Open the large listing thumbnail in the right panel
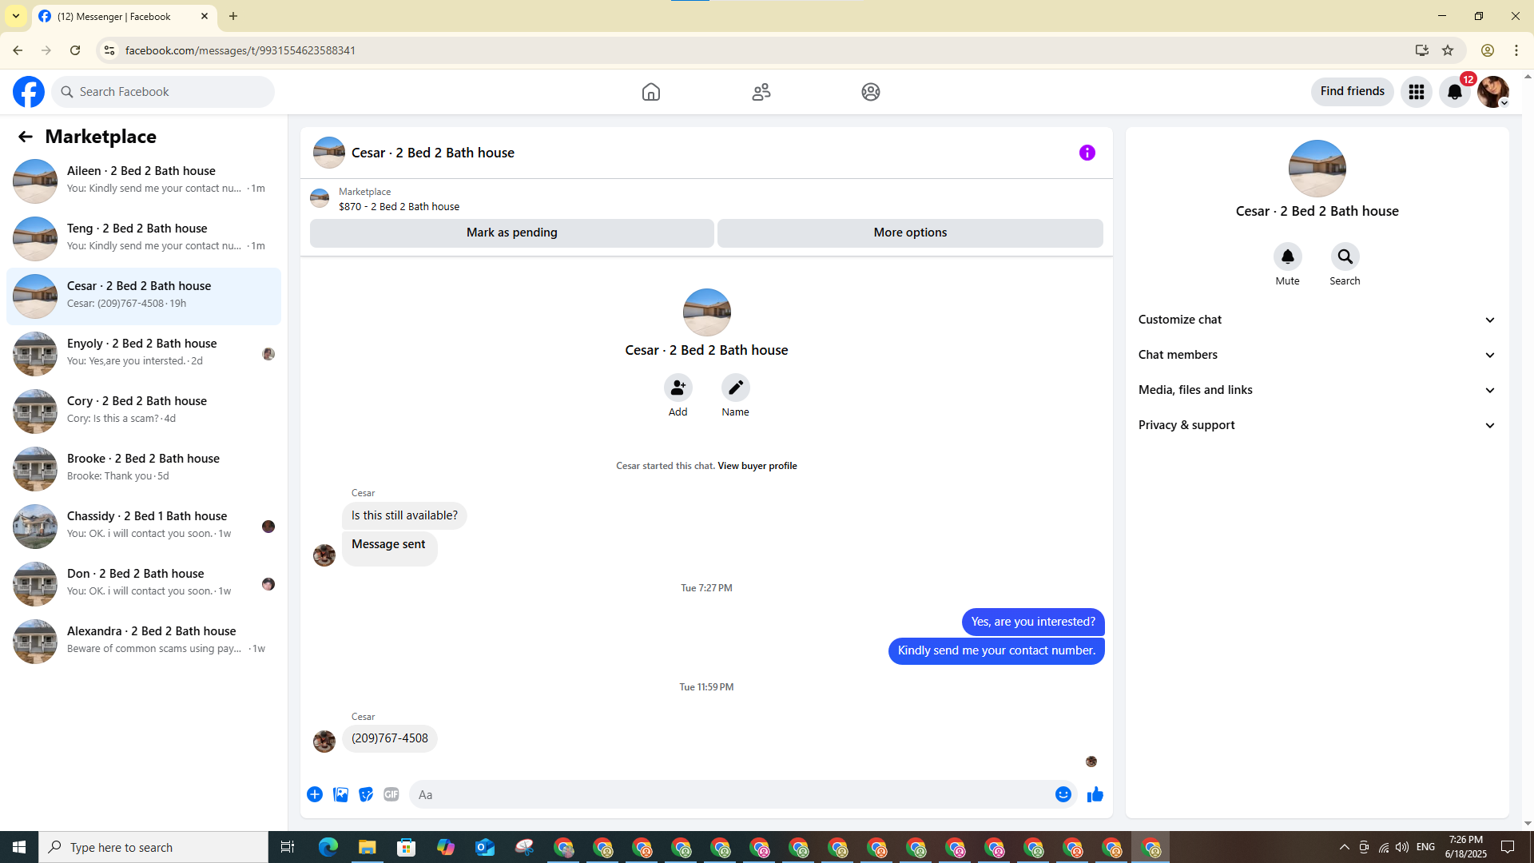Image resolution: width=1534 pixels, height=863 pixels. tap(1317, 169)
